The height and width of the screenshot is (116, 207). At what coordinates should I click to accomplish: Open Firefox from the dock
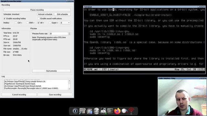(117, 111)
